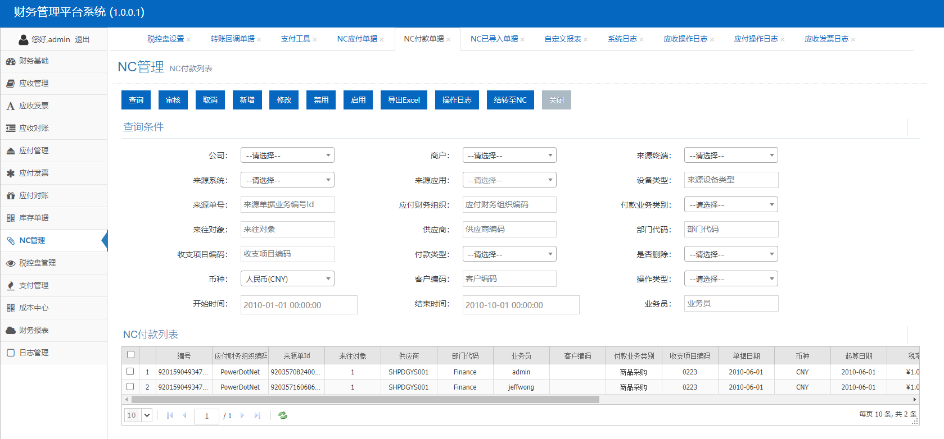Go to first page in pagination

[170, 415]
